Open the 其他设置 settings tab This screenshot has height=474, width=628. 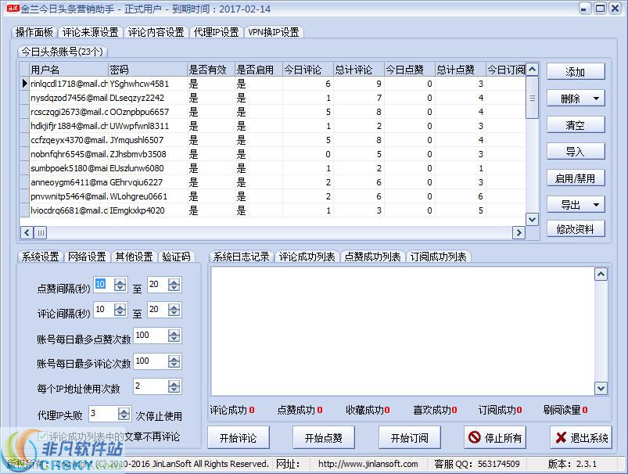coord(134,257)
